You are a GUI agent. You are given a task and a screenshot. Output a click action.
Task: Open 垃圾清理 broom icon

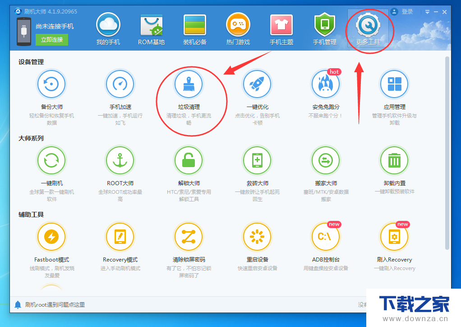click(189, 84)
